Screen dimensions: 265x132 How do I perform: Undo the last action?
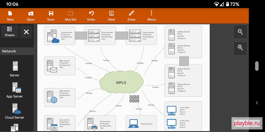(x=91, y=16)
